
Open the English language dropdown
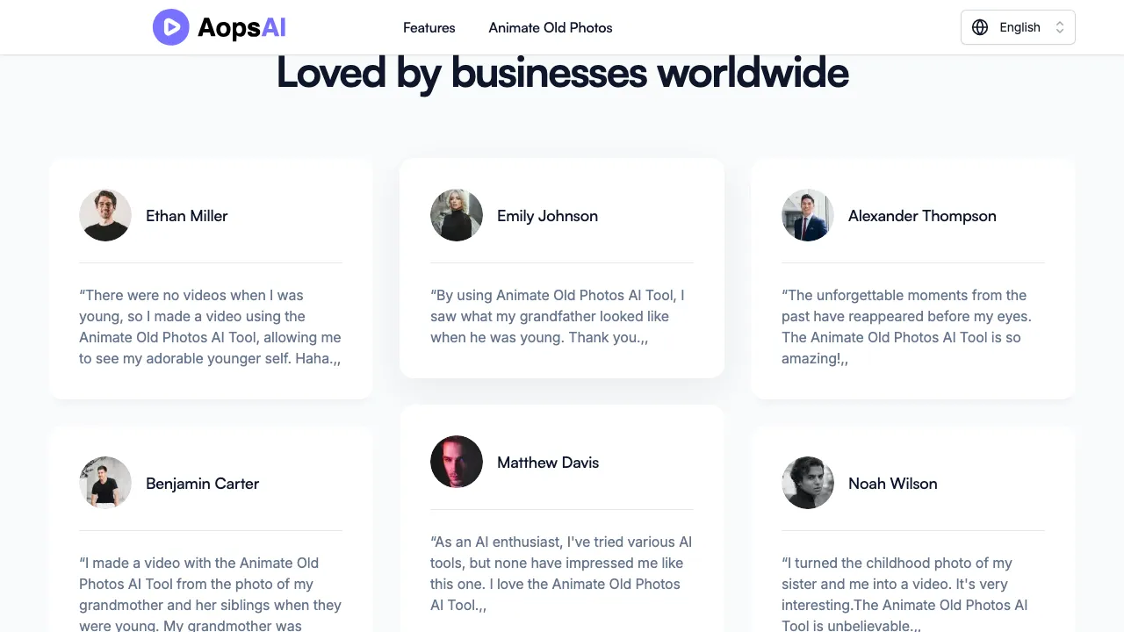1019,27
